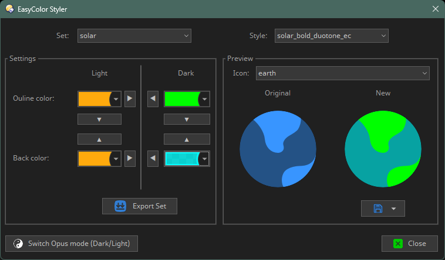Viewport: 445px width, 260px height.
Task: Copy Light back color up to outline color
Action: click(x=99, y=139)
